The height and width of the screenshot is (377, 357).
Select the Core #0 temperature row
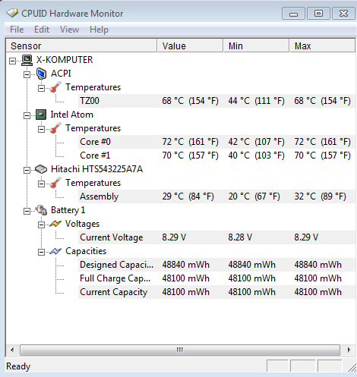pyautogui.click(x=216, y=142)
